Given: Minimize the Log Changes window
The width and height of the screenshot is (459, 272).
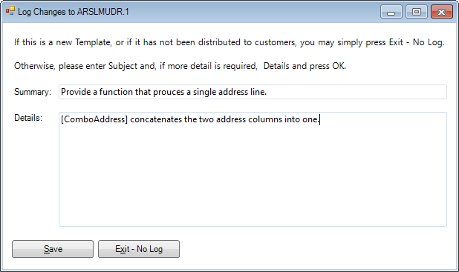Looking at the screenshot, I should click(x=391, y=12).
